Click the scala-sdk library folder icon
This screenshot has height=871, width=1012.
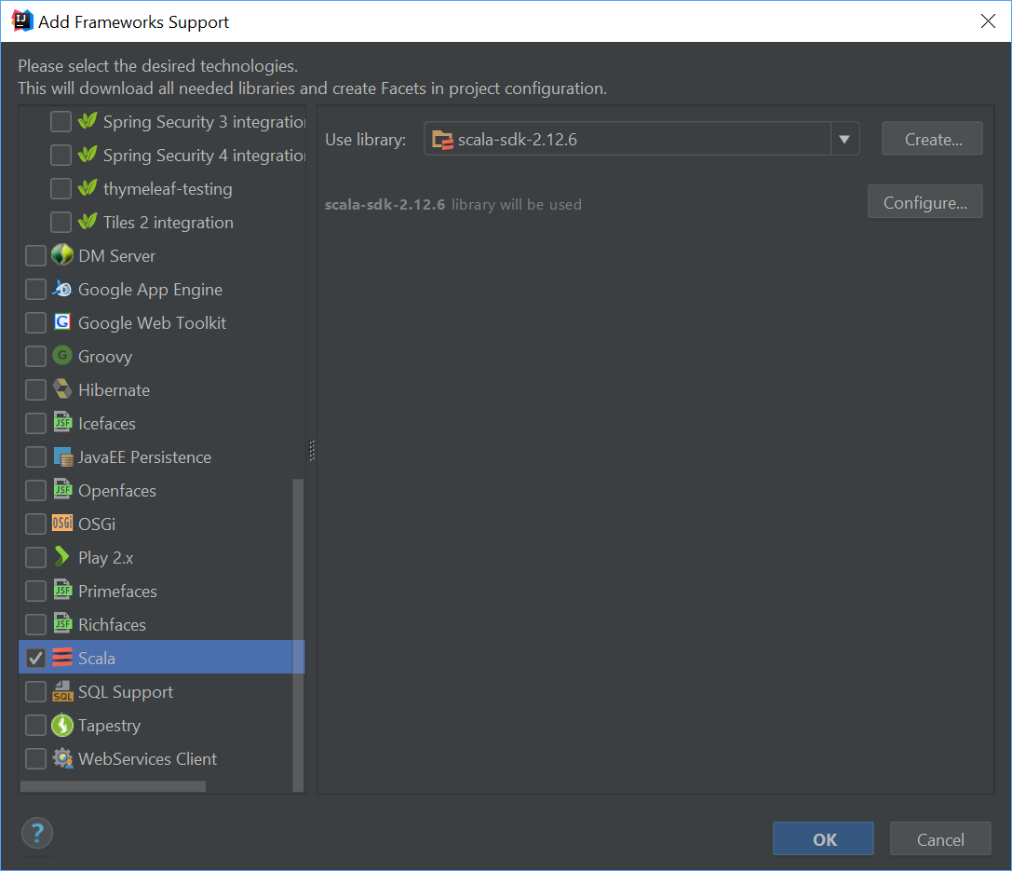[443, 140]
